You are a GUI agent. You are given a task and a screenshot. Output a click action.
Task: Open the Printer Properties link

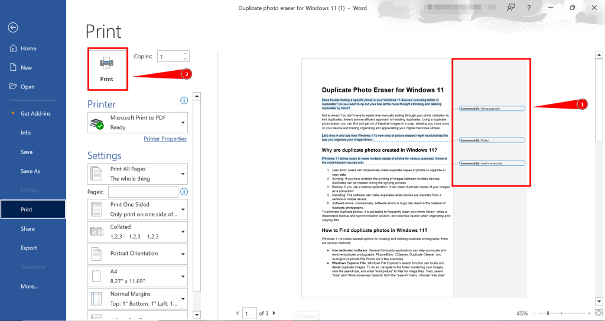point(165,139)
